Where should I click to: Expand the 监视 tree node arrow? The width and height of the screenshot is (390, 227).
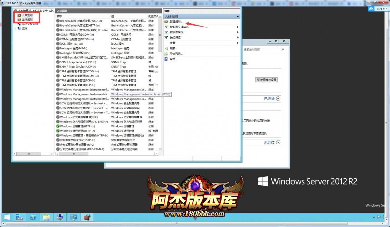coord(15,28)
